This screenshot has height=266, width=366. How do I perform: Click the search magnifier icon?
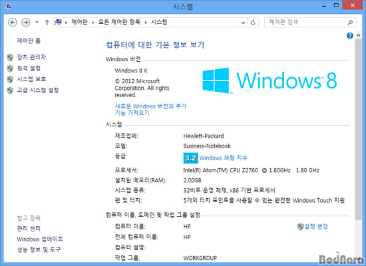[x=350, y=23]
